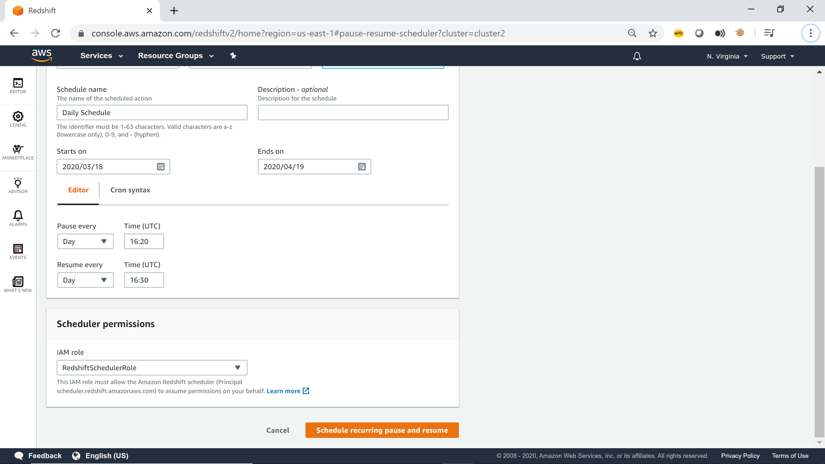Go to Marketplace in sidebar

(18, 152)
